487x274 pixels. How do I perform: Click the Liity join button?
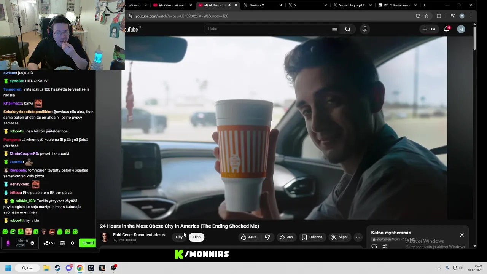pyautogui.click(x=179, y=237)
